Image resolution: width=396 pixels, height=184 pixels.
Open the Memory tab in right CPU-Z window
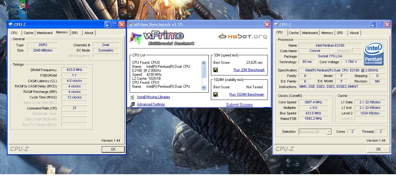coord(327,33)
